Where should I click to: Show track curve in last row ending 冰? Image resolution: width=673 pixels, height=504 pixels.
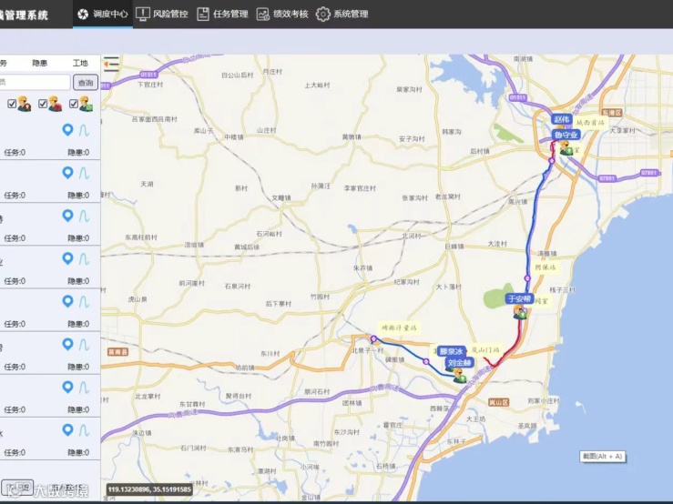84,430
